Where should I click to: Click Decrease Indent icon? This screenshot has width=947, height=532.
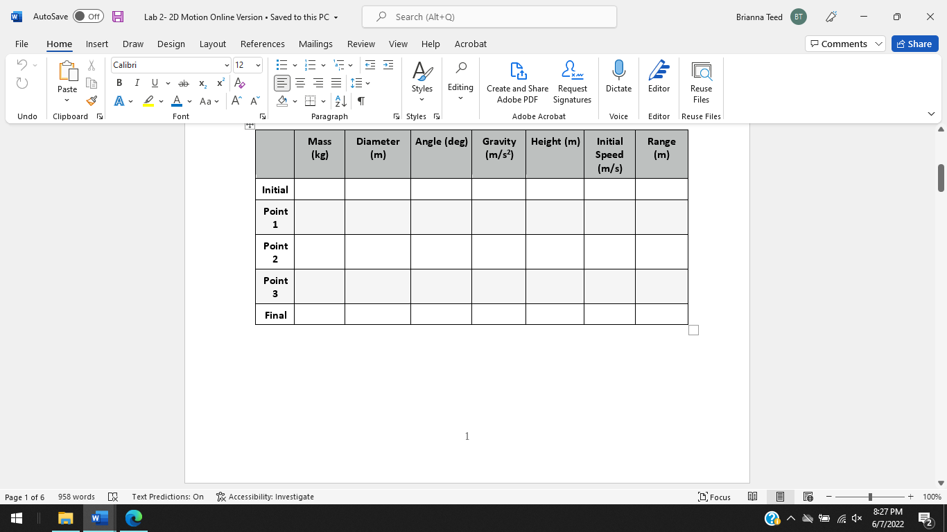click(370, 65)
